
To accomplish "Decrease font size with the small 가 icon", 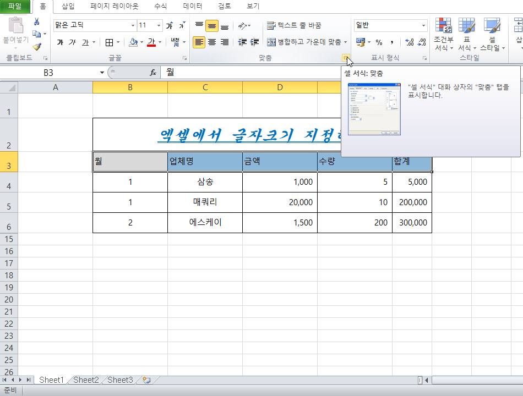I will [x=182, y=25].
